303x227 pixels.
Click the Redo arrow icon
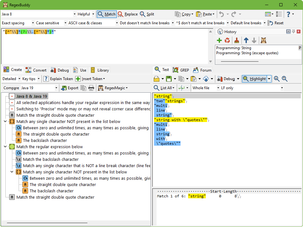[x=234, y=14]
